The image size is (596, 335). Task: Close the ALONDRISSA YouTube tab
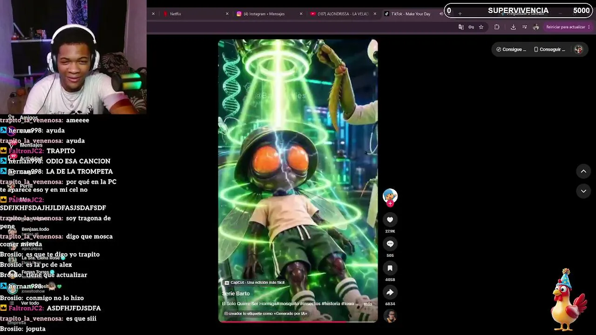coord(375,14)
